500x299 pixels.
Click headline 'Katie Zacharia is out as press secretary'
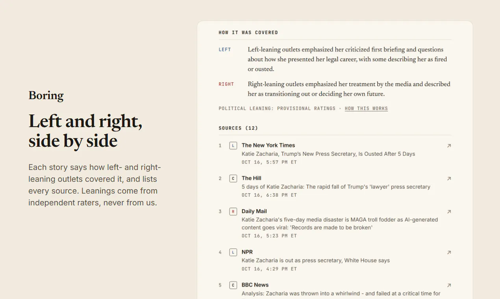316,260
